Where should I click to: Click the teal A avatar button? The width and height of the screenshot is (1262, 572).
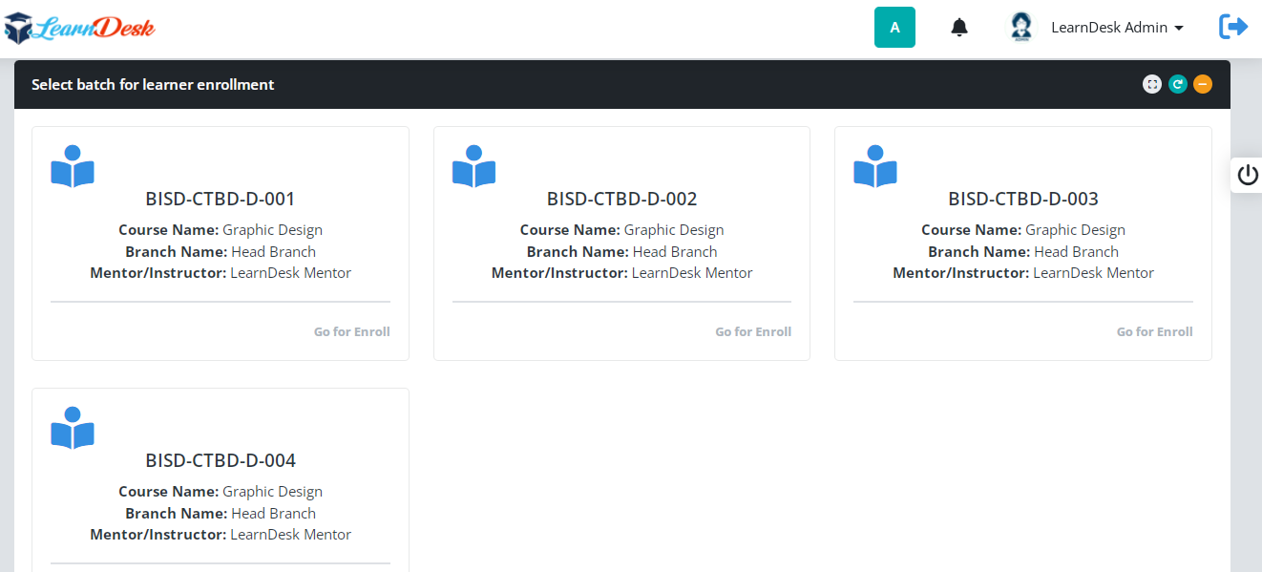tap(894, 28)
